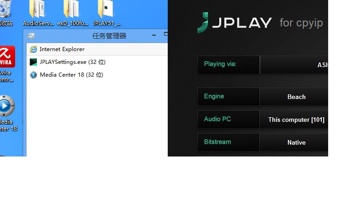
Task: Select Media Center 18 (32 位) process row
Action: pos(97,75)
